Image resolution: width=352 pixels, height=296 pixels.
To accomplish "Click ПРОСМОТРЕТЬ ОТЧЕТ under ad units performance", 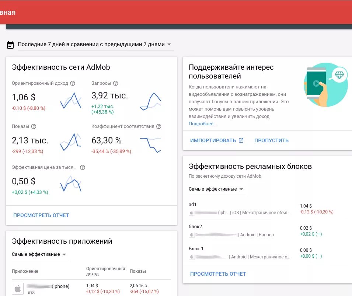I will click(218, 274).
